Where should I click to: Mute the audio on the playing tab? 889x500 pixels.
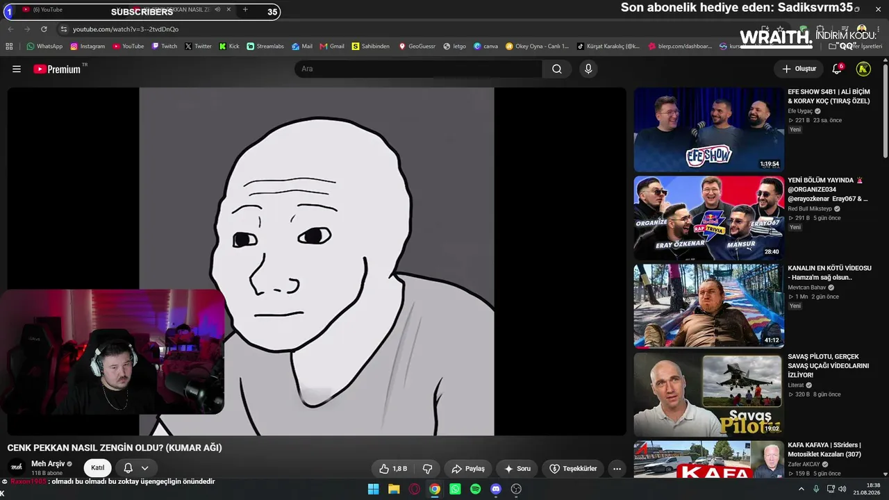[217, 10]
